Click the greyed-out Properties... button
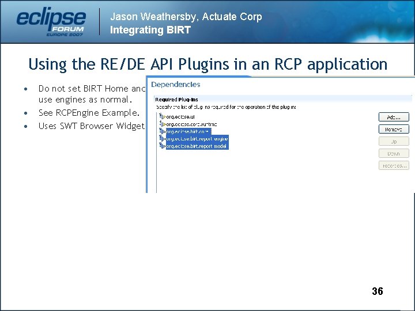Image resolution: width=415 pixels, height=311 pixels. (394, 165)
